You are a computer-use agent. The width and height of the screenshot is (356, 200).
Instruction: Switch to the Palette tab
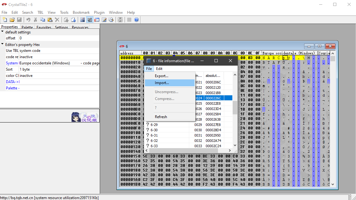pyautogui.click(x=27, y=27)
